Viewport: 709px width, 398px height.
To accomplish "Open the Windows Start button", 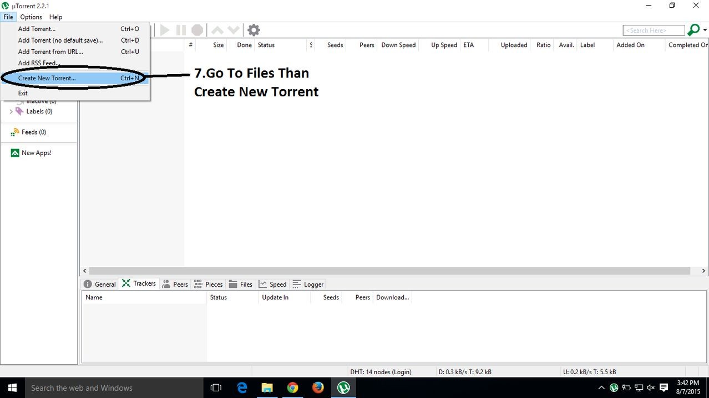I will [12, 388].
